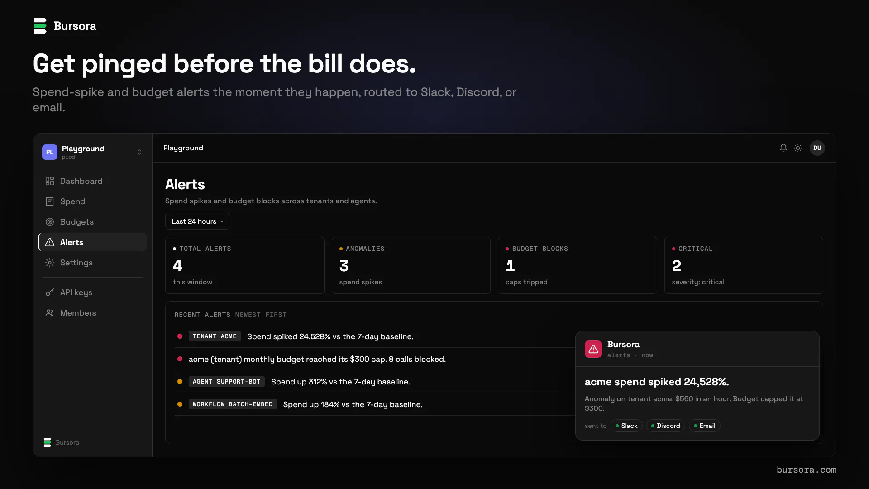Open the Dashboard menu item
This screenshot has width=869, height=489.
point(92,181)
